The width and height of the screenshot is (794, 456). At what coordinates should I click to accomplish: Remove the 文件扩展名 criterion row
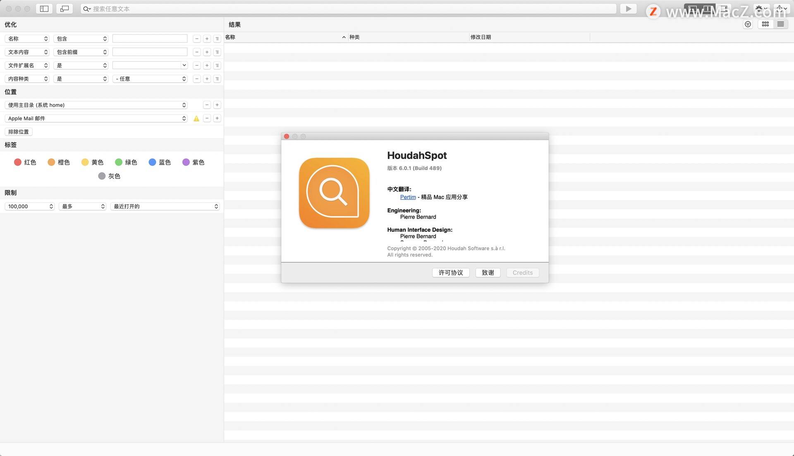click(197, 65)
